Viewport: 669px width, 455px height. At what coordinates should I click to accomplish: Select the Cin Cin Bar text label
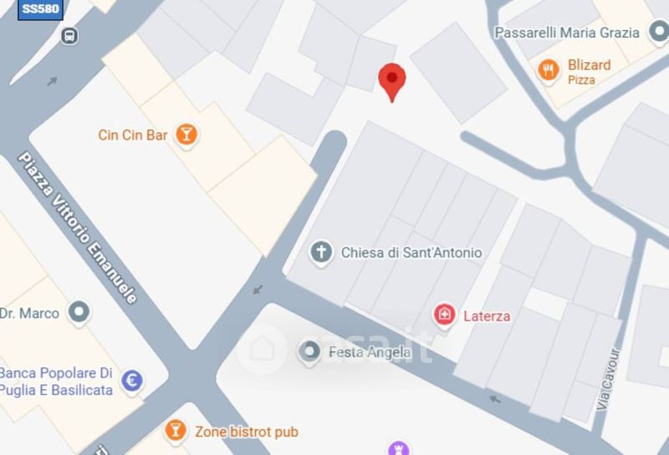133,135
